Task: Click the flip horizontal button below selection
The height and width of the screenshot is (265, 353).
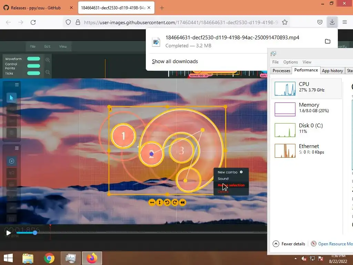Action: point(152,202)
